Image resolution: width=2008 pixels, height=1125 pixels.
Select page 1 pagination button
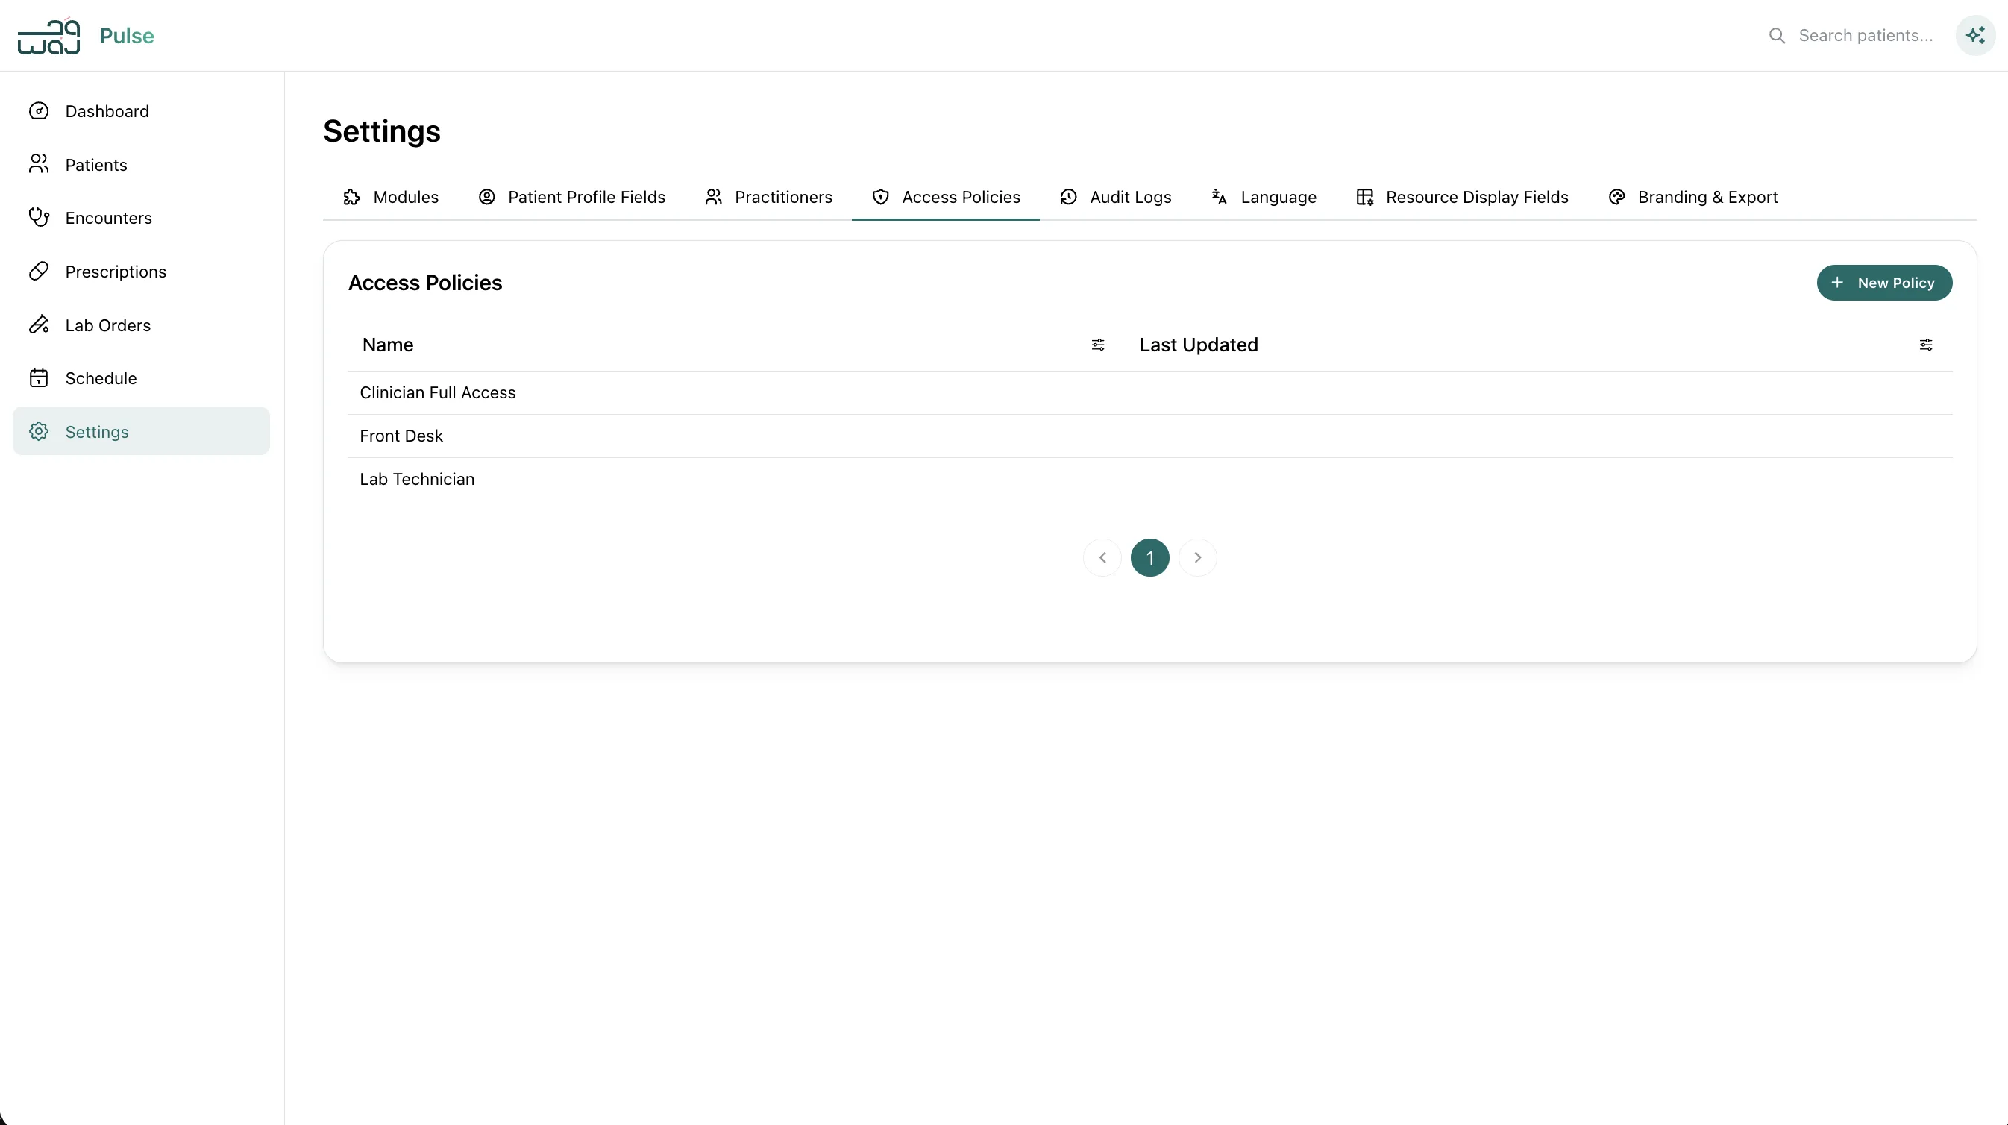point(1149,557)
